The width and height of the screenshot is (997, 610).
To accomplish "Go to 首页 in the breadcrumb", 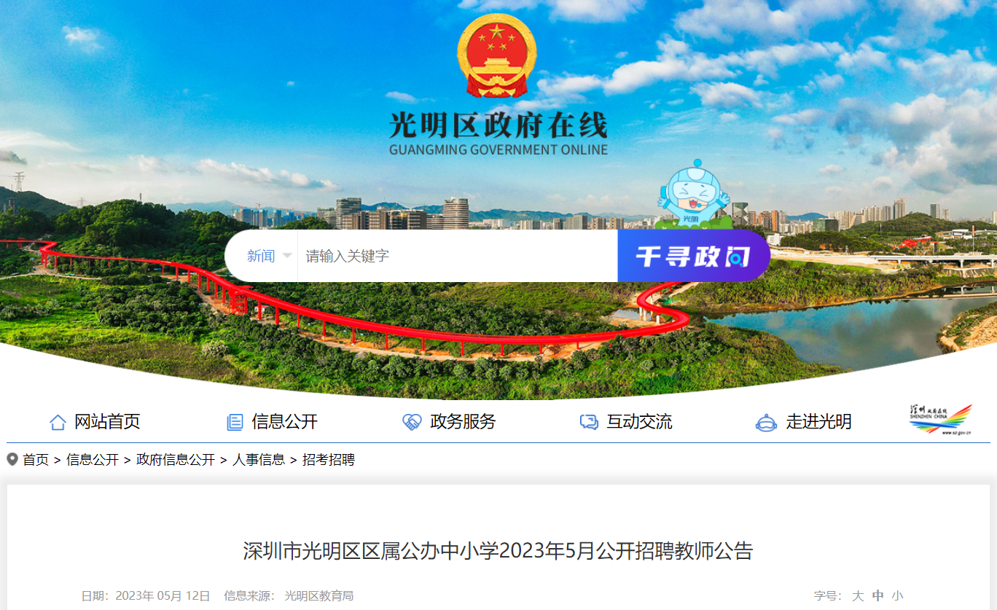I will [36, 460].
